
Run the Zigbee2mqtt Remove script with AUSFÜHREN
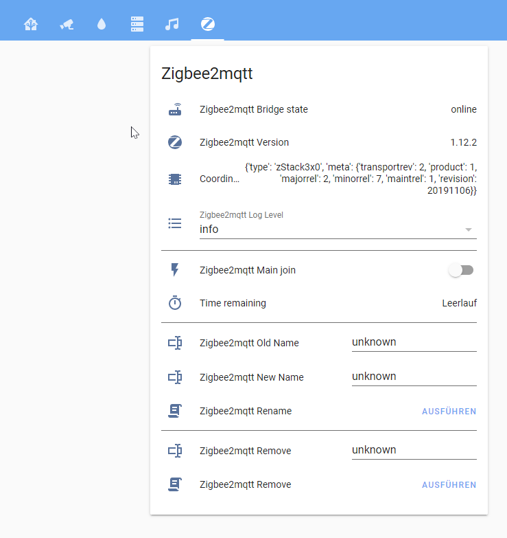tap(449, 484)
